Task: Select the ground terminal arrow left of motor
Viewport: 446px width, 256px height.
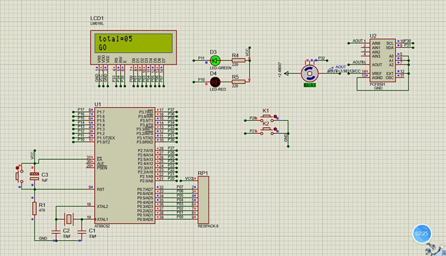Action: 286,73
